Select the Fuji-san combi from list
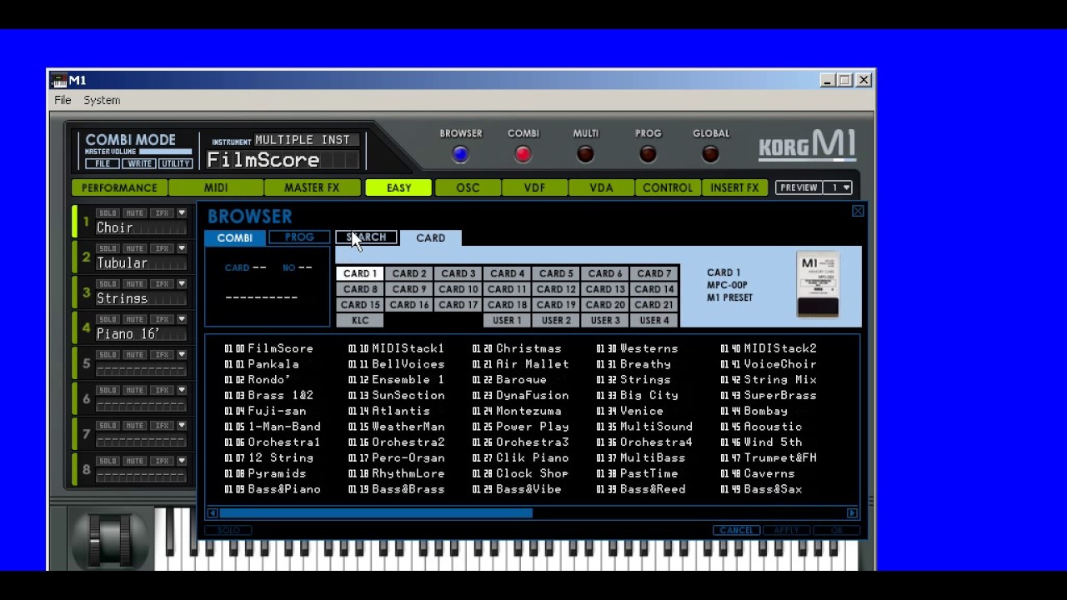 (264, 411)
